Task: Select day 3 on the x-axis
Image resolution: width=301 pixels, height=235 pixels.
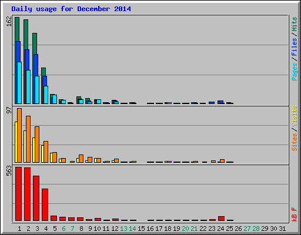Action: click(x=37, y=229)
